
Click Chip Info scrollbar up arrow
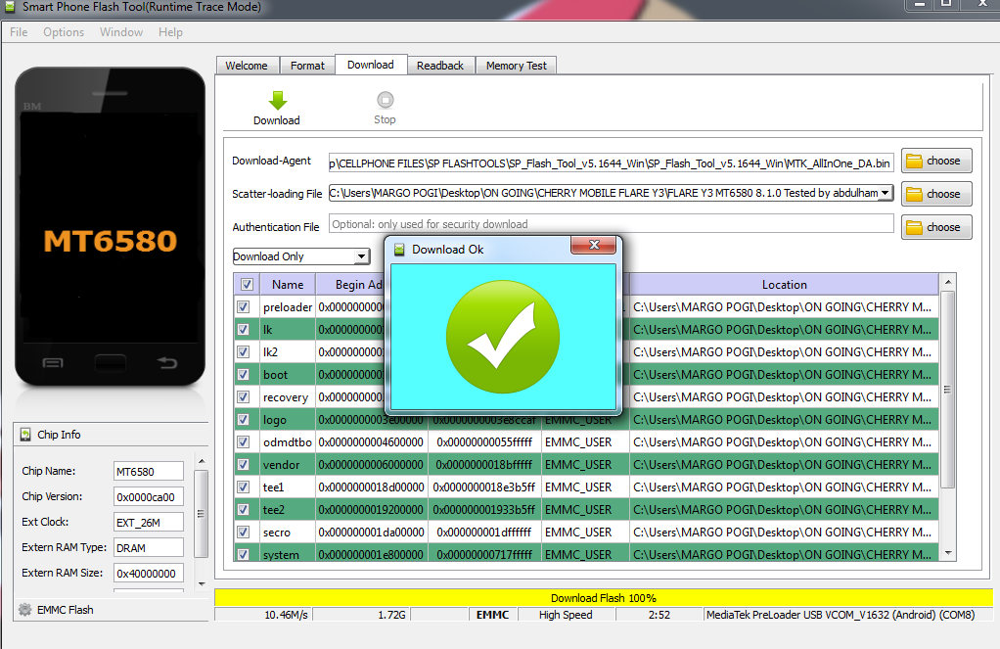(x=202, y=461)
